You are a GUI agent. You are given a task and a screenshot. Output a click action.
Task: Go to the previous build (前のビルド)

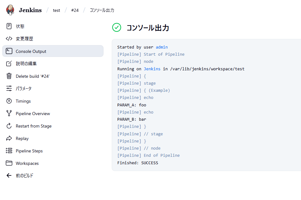click(24, 176)
